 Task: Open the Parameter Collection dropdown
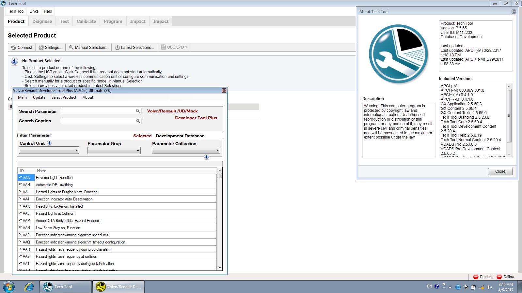coord(186,150)
